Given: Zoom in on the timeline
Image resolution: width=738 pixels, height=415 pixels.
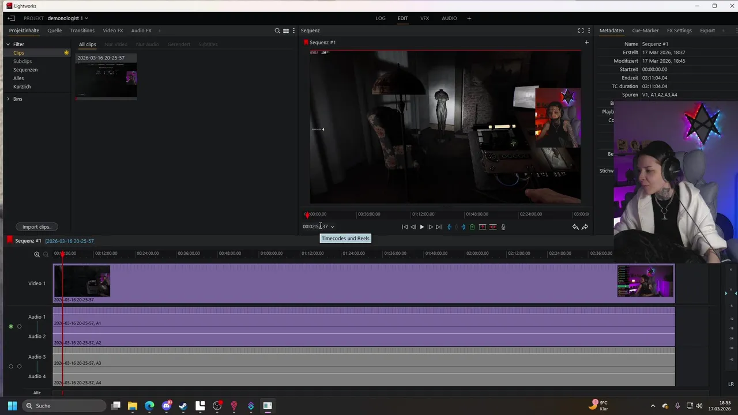Looking at the screenshot, I should [37, 254].
